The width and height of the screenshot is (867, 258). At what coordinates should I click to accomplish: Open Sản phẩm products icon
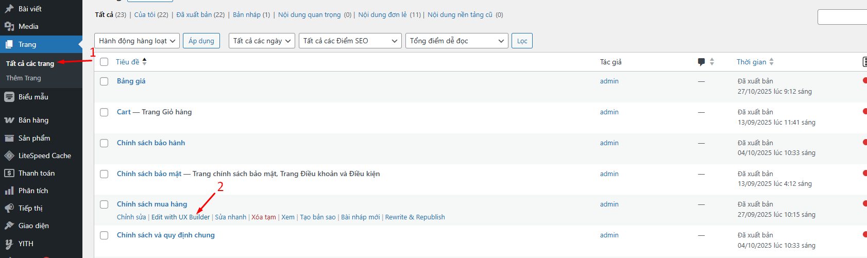9,138
